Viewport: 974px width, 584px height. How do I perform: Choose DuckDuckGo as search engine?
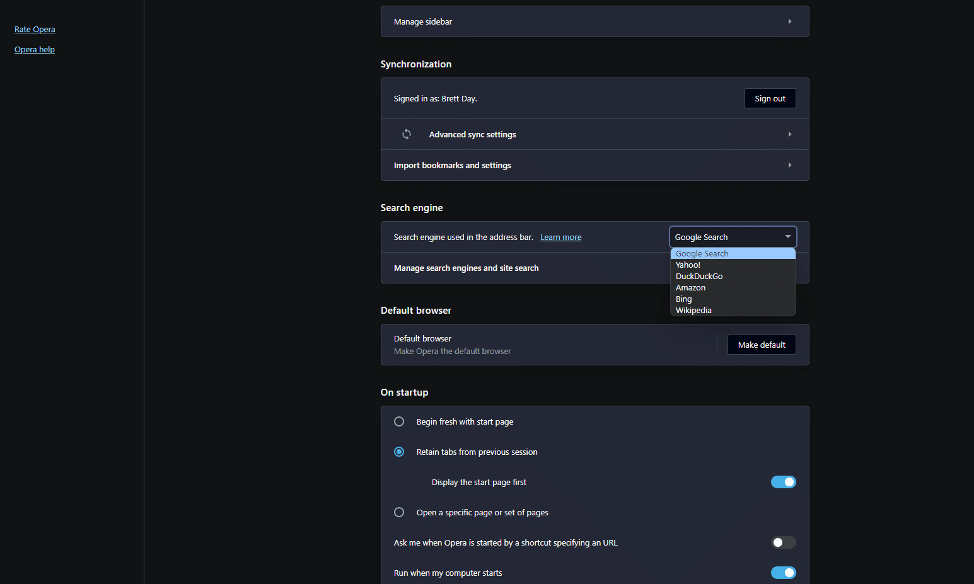click(699, 277)
